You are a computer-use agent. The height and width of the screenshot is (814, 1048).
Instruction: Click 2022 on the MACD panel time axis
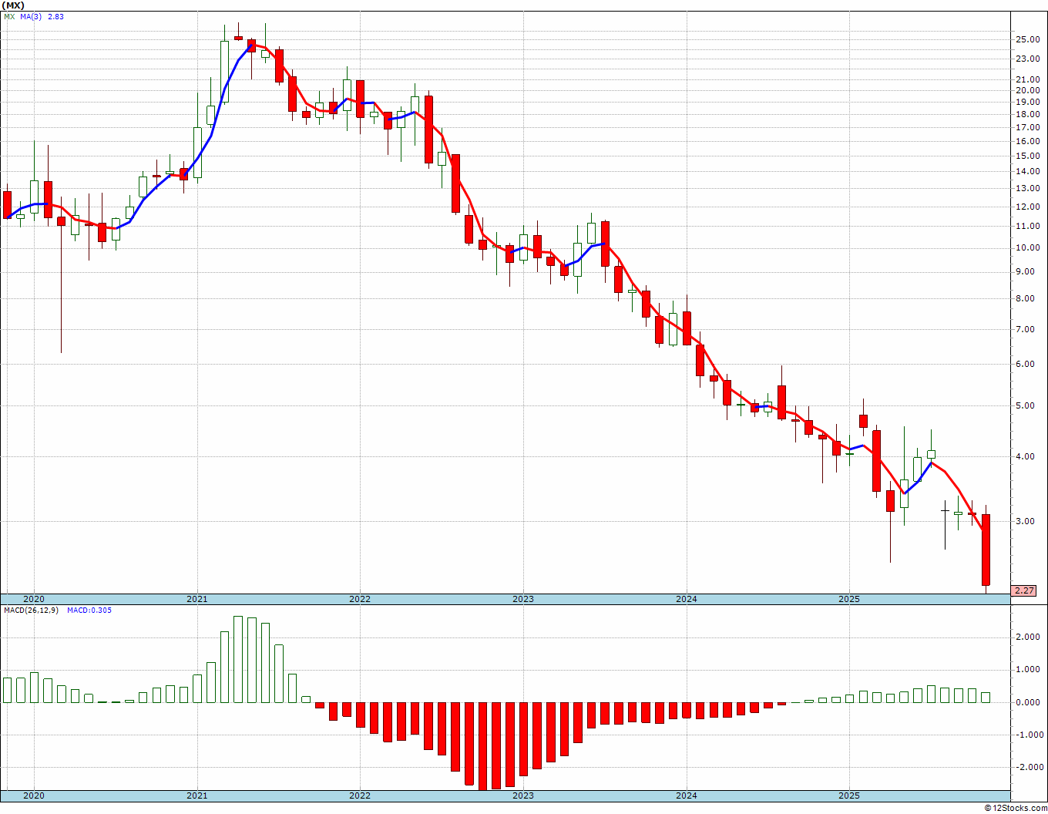(360, 795)
